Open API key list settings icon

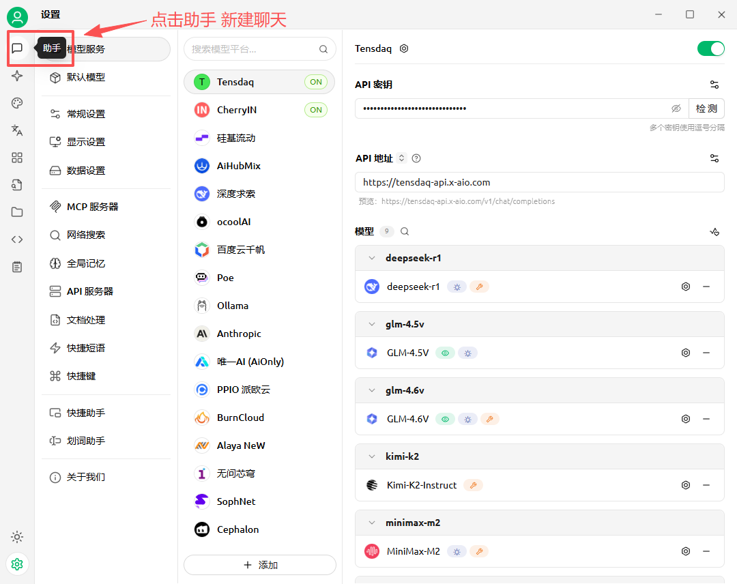[x=714, y=85]
